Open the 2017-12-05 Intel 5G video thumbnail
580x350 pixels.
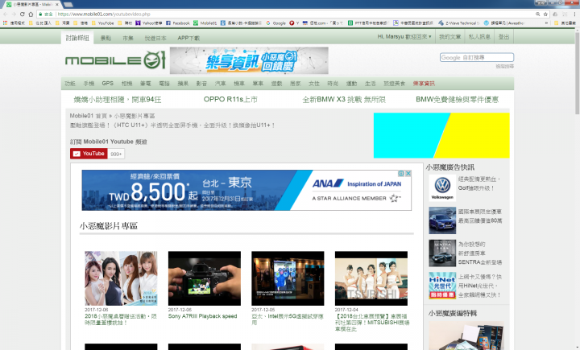288,278
